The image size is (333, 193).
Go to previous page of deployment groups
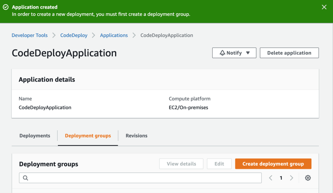[x=271, y=178]
